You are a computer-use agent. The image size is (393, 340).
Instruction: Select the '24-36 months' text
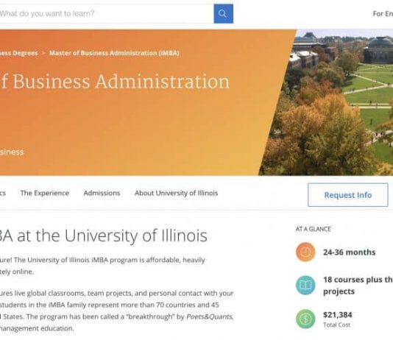tap(349, 252)
